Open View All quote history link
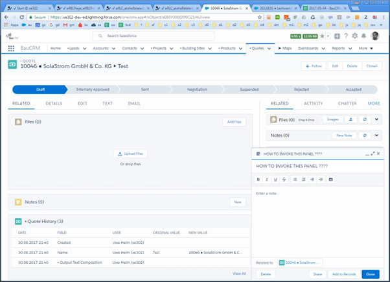Image resolution: width=390 pixels, height=282 pixels. pyautogui.click(x=239, y=274)
